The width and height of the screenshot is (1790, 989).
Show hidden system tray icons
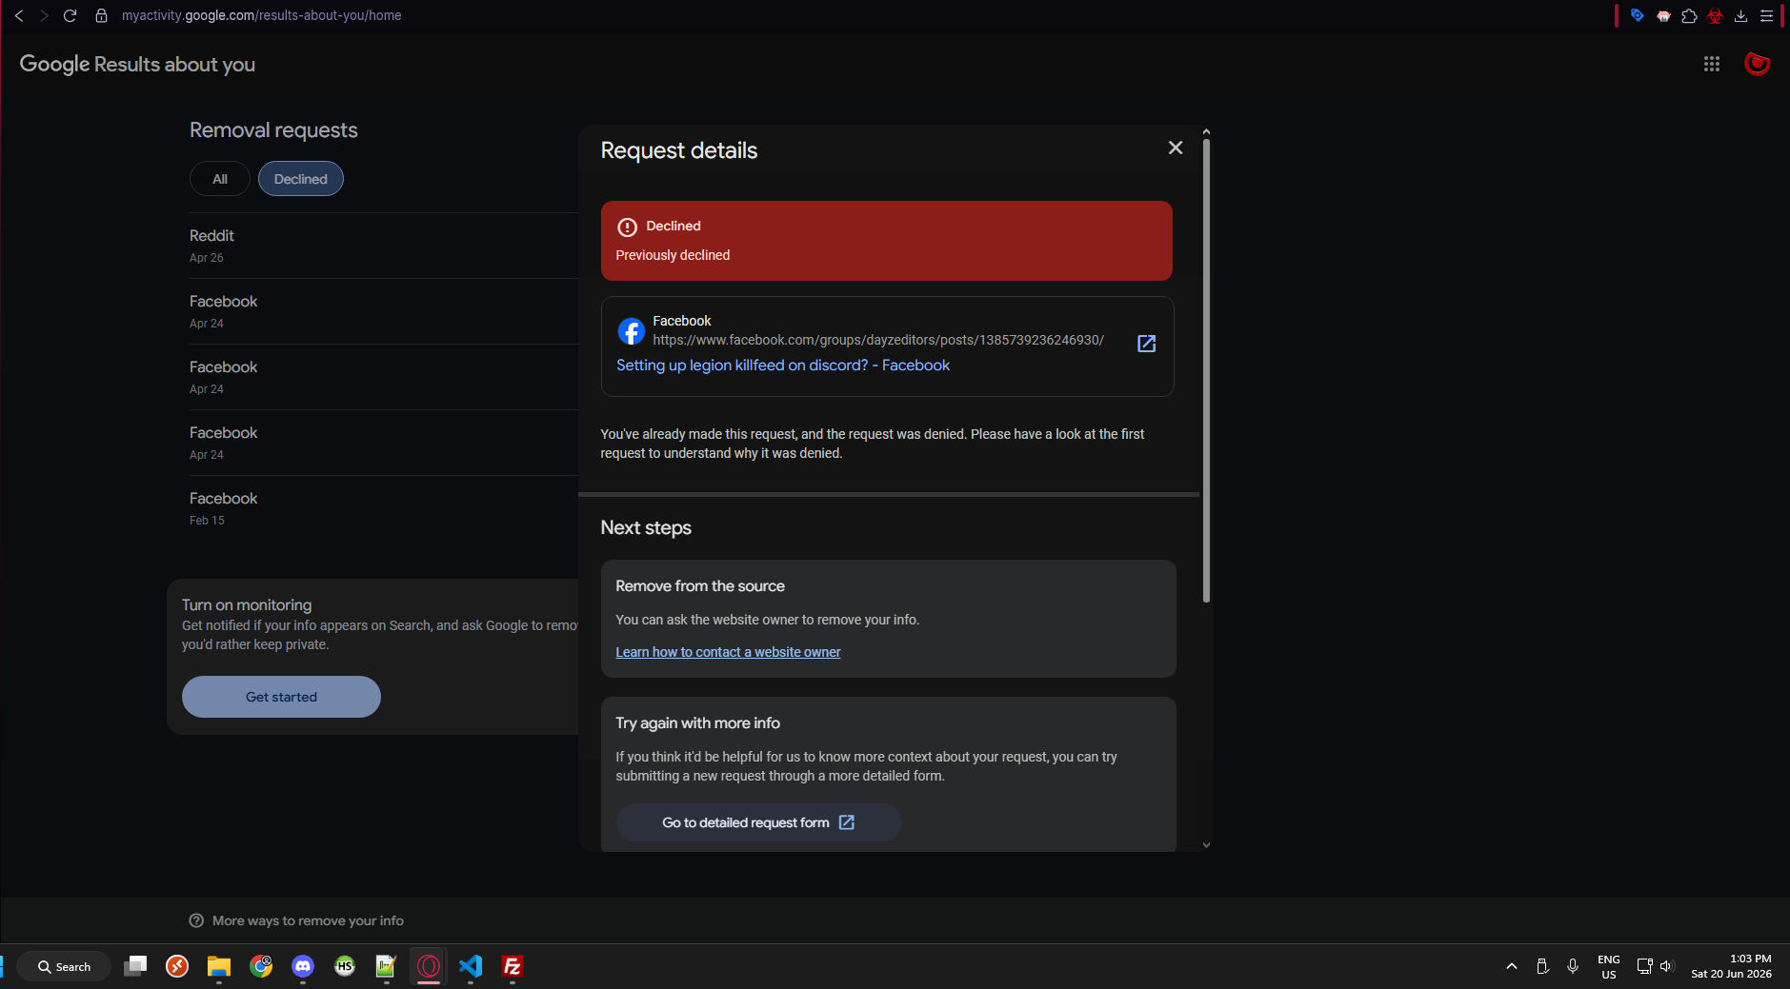click(x=1512, y=966)
